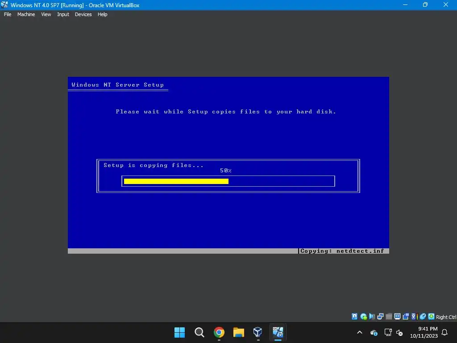Click the V virtualization features indicator icon
The height and width of the screenshot is (343, 457).
click(x=414, y=317)
